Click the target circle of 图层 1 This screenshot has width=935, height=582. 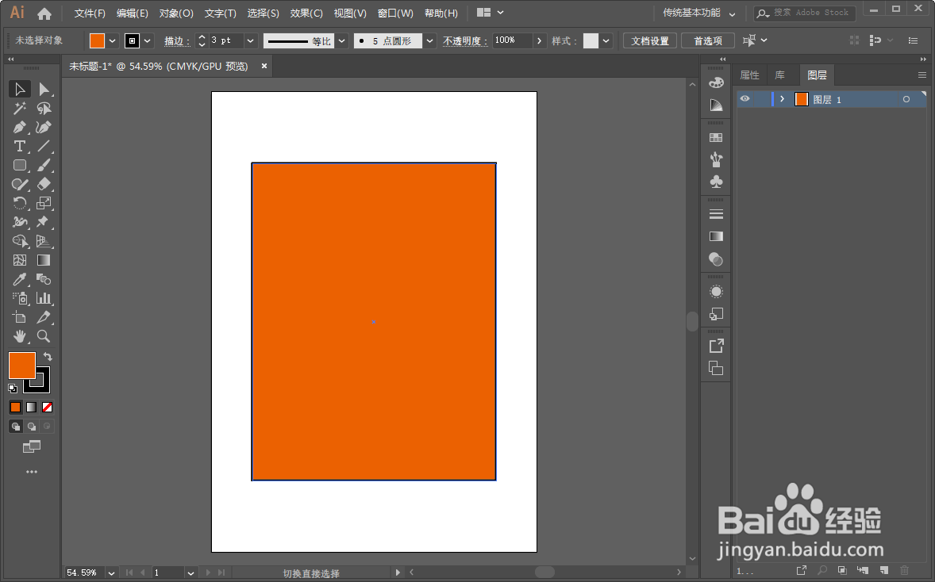[906, 99]
